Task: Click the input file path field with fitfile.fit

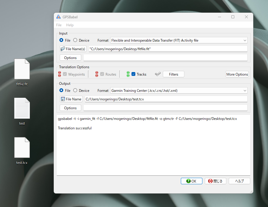Action: 168,49
